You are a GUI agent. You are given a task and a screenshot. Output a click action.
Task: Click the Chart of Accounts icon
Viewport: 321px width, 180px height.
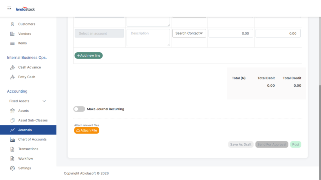pos(13,140)
